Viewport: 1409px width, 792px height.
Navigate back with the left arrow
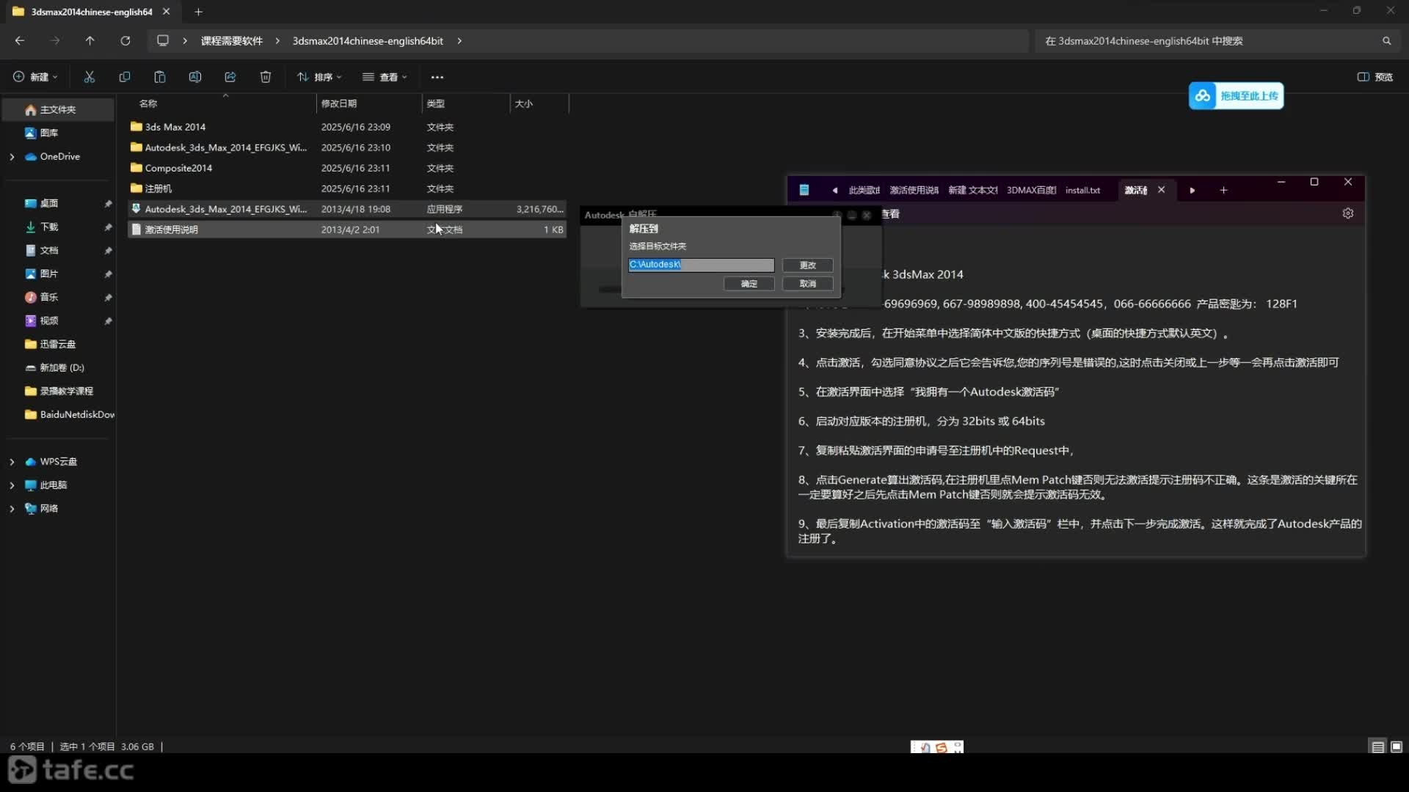20,41
